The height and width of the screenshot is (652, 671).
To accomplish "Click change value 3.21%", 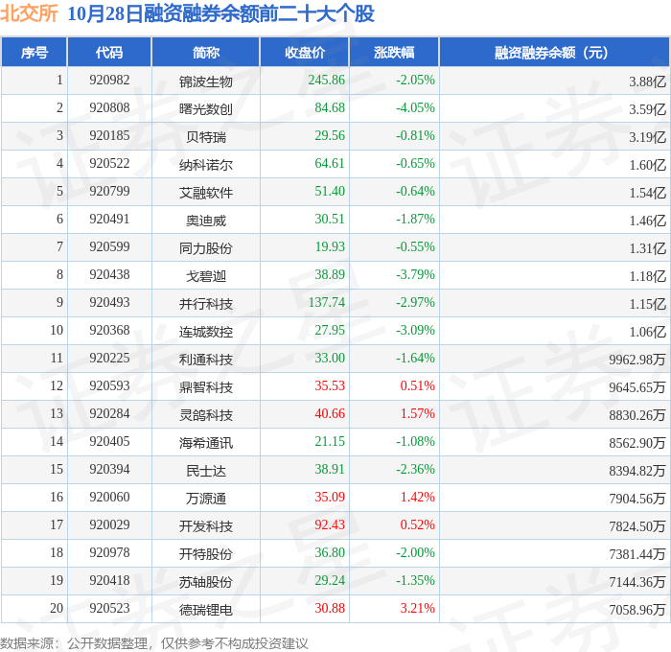I will coord(418,609).
